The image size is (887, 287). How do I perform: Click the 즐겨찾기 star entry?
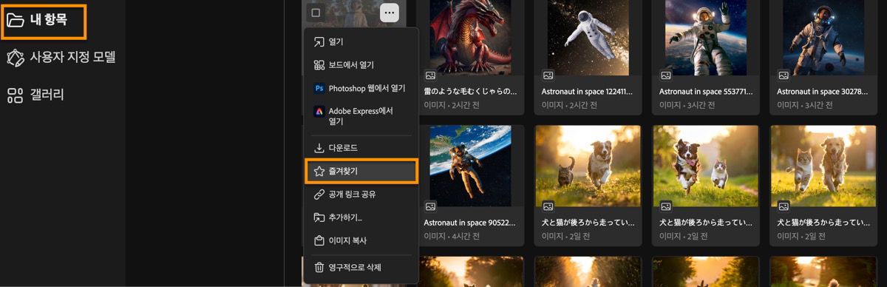coord(361,171)
